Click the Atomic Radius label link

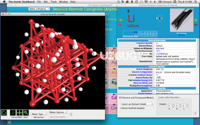(144, 78)
